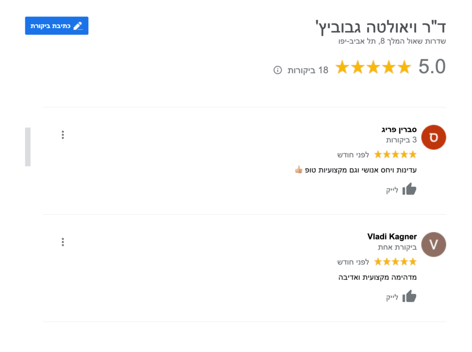Open סברין פריג's profile avatar
Screen dimensions: 472x352
click(433, 137)
